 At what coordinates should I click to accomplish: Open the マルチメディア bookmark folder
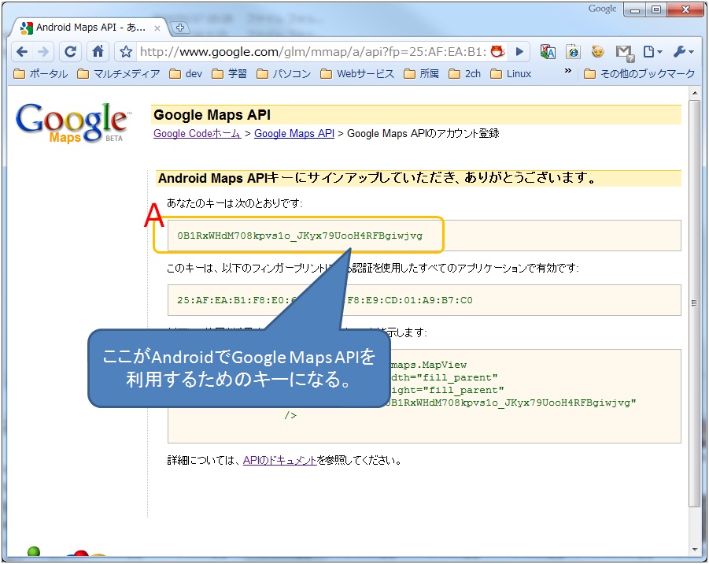119,74
